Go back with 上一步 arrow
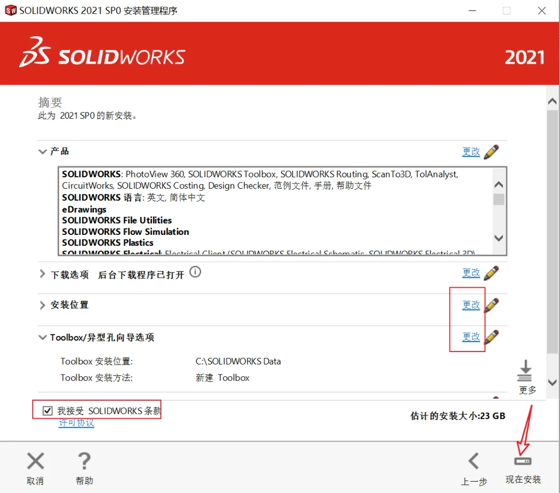This screenshot has width=560, height=493. 474,470
